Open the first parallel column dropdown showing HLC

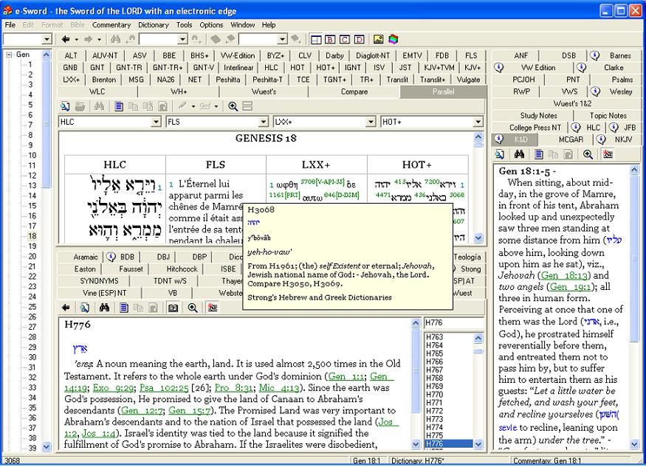(x=156, y=122)
